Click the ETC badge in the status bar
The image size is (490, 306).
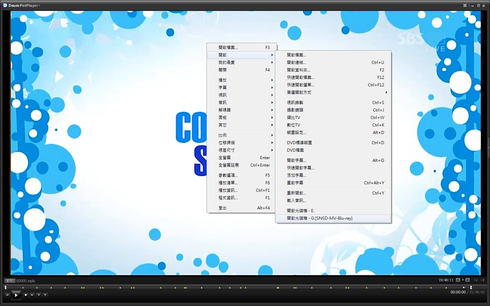tap(10, 280)
